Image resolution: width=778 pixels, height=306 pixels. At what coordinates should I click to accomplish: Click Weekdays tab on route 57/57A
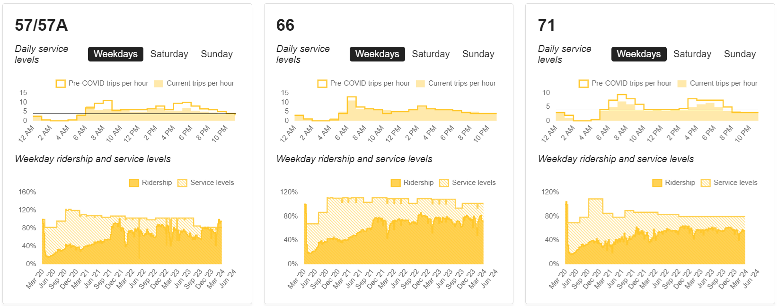(115, 54)
